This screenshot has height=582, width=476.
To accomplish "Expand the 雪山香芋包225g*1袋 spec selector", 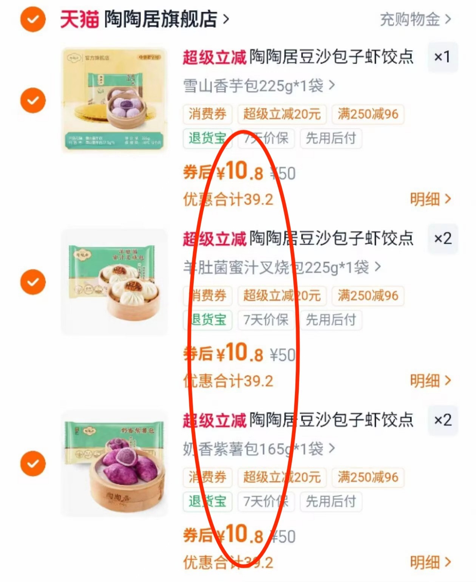I will coord(259,86).
